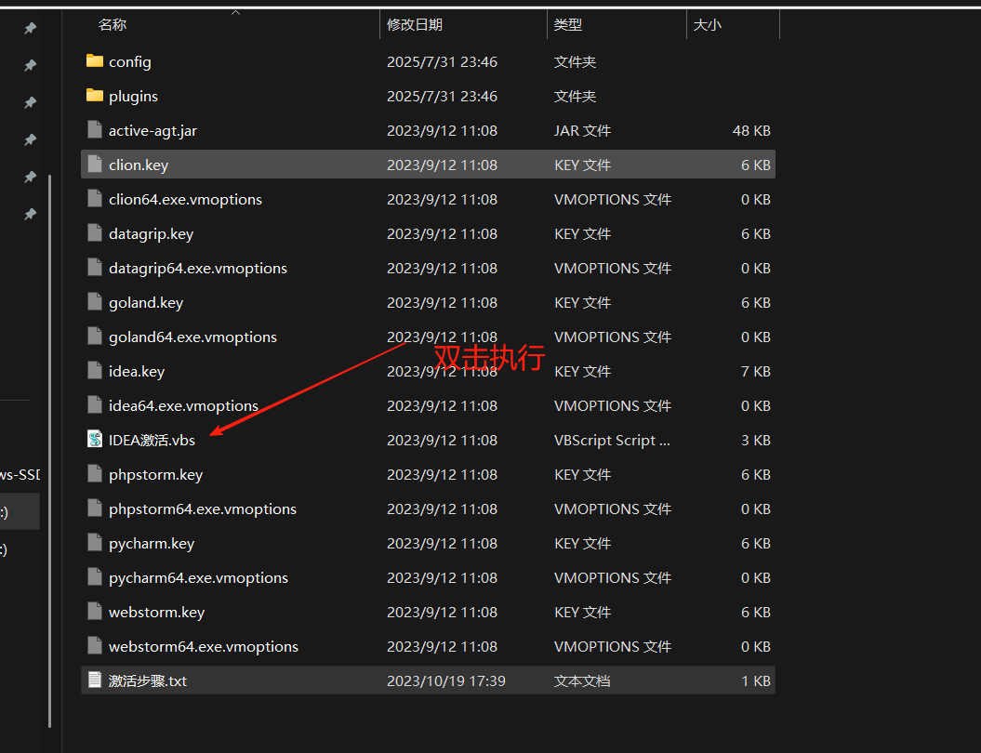Click the text document icon of 激活步骤.txt
This screenshot has width=981, height=753.
tap(95, 680)
